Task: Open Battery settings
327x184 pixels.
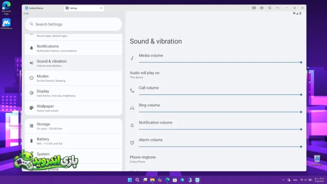Action: pos(73,141)
